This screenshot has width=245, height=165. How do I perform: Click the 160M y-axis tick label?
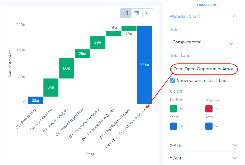21,50
